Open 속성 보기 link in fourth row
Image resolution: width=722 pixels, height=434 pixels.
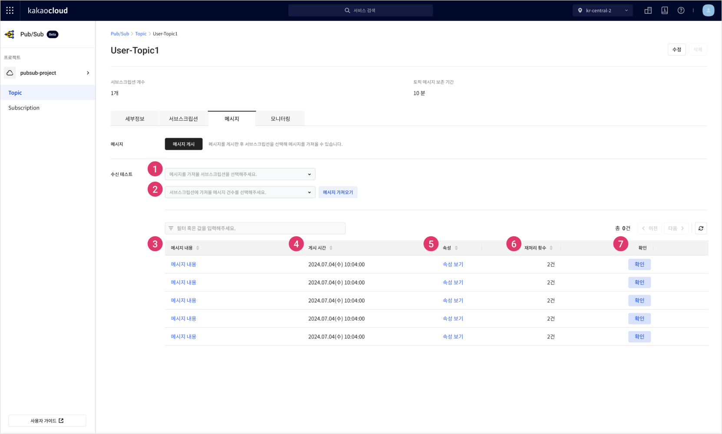[453, 318]
